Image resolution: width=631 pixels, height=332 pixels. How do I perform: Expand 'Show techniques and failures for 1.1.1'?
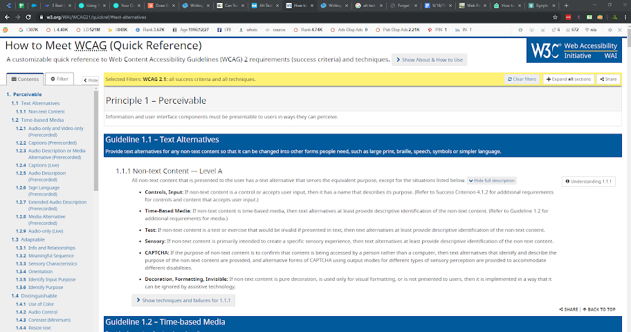(x=183, y=300)
